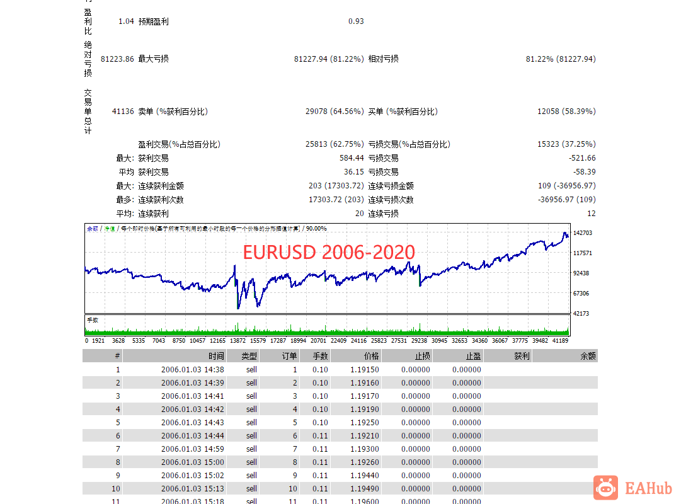The width and height of the screenshot is (681, 504).
Task: Select the timestamp 2006.01.03 15:13
Action: [192, 489]
